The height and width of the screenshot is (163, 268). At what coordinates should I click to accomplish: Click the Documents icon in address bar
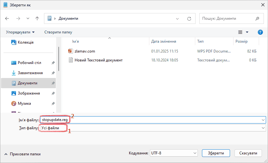pos(49,18)
